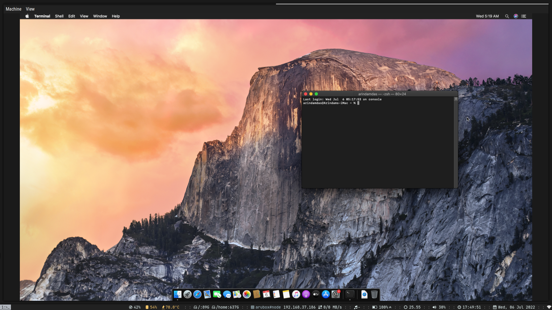Open Launchpad rocket icon
Viewport: 552px width, 310px height.
[x=187, y=294]
